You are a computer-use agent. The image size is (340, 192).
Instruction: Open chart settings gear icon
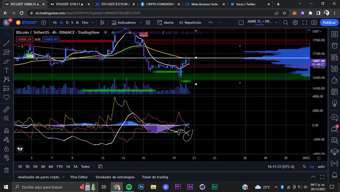pos(295,23)
